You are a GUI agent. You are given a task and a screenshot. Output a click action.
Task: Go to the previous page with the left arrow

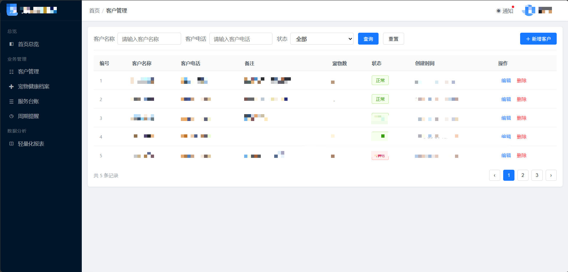(x=495, y=175)
